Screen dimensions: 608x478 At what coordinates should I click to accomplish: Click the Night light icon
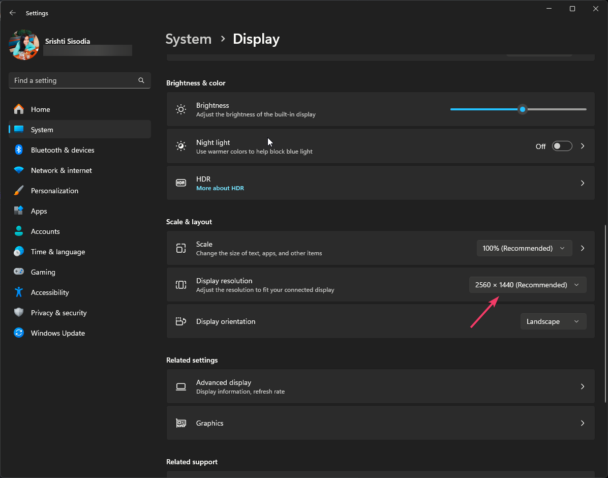click(x=181, y=146)
